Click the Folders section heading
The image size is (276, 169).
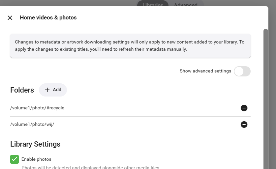pos(22,90)
